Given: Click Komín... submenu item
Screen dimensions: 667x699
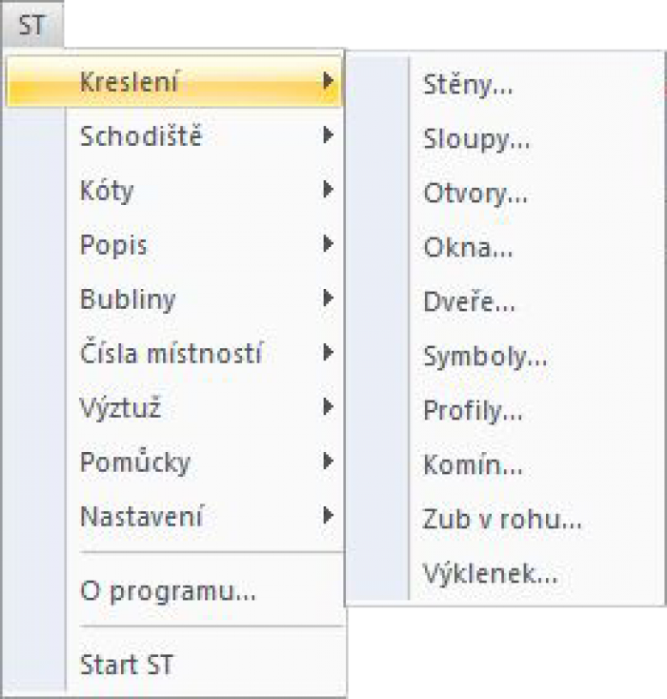Looking at the screenshot, I should 473,466.
